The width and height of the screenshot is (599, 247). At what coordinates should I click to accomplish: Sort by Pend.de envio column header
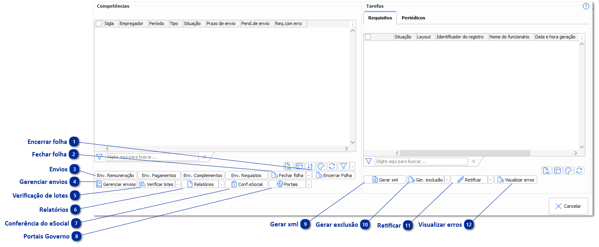pyautogui.click(x=257, y=24)
